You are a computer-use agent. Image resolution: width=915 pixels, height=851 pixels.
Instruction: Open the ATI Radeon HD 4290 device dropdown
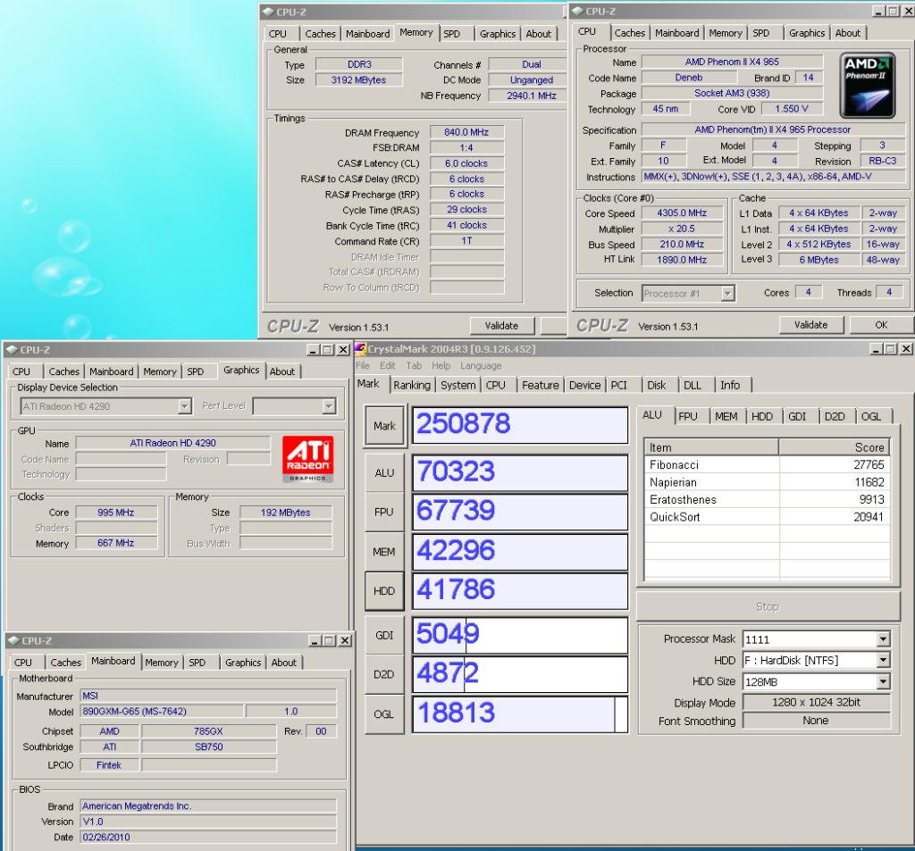(x=184, y=406)
